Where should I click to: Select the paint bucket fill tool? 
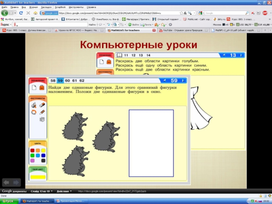34,106
